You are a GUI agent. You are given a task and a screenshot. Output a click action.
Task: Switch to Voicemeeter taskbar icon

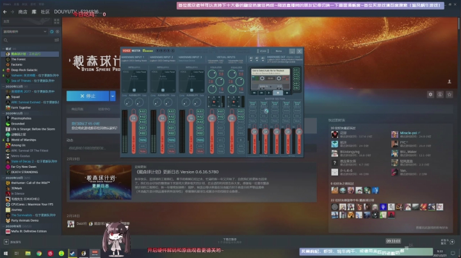95,253
